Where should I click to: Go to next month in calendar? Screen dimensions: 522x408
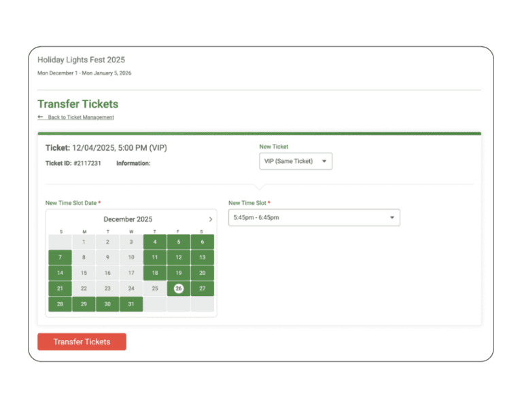pos(211,219)
